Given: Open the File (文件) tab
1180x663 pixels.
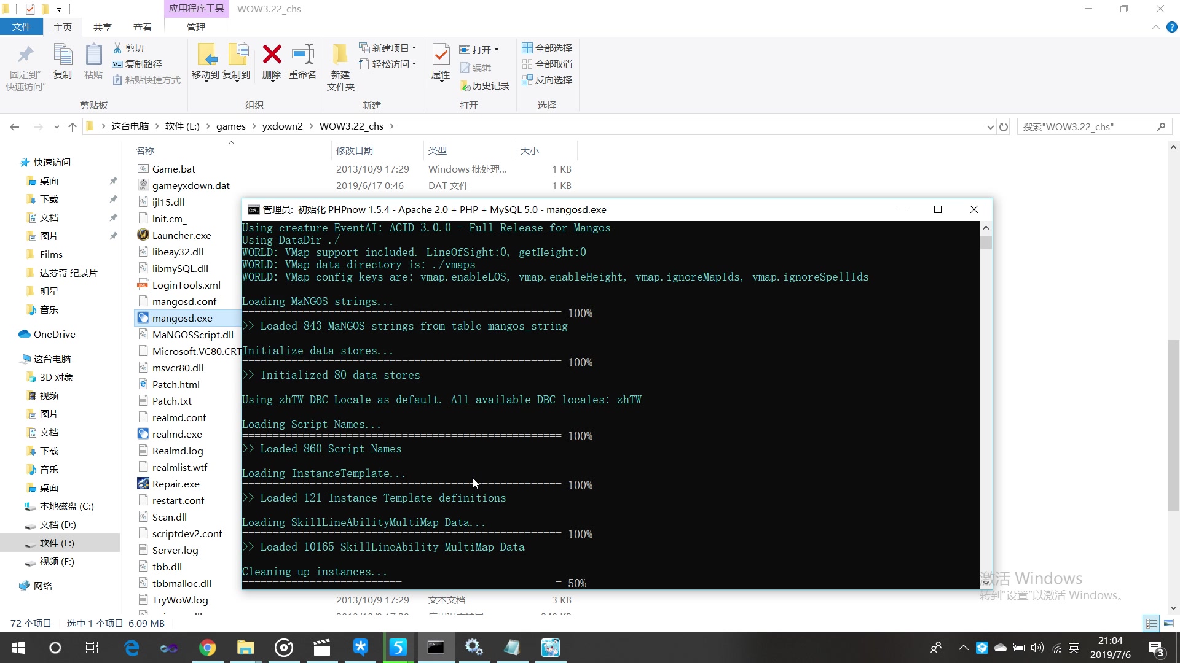Looking at the screenshot, I should click(22, 27).
